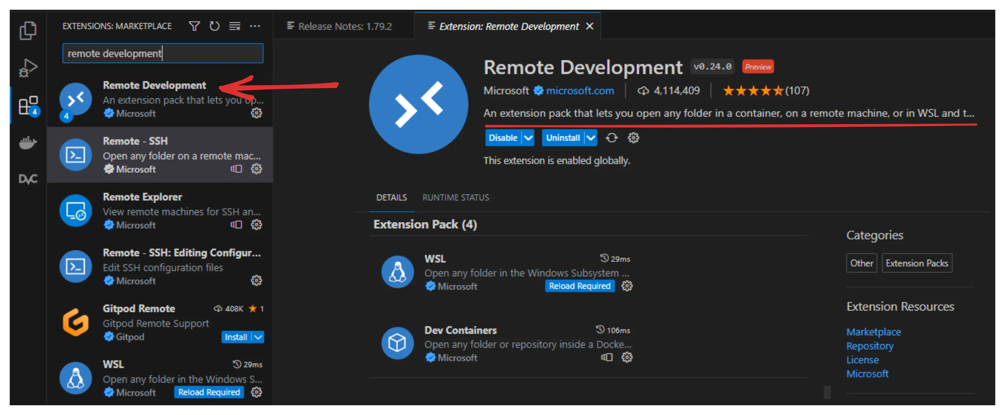The width and height of the screenshot is (1005, 415).
Task: Open the Docker view in activity bar
Action: click(x=28, y=142)
